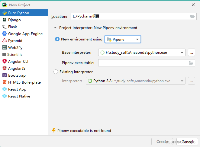200x147 pixels.
Task: Click the Scientific grid icon
Action: click(4, 55)
